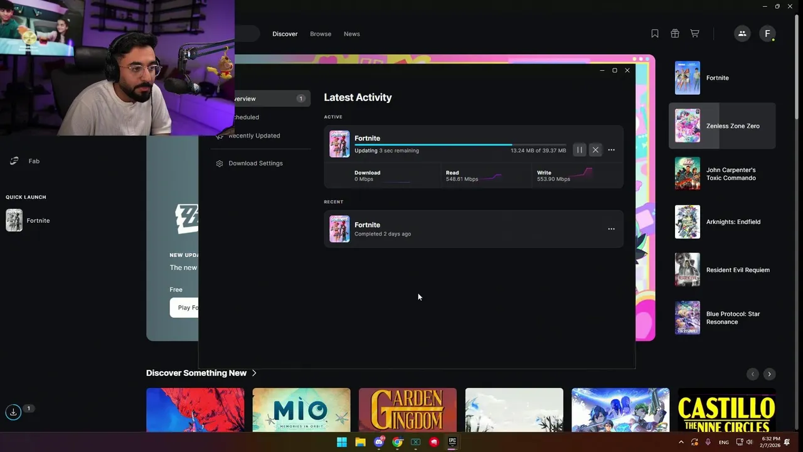Image resolution: width=803 pixels, height=452 pixels.
Task: Select Recently Updated in downloads sidebar
Action: pyautogui.click(x=254, y=136)
